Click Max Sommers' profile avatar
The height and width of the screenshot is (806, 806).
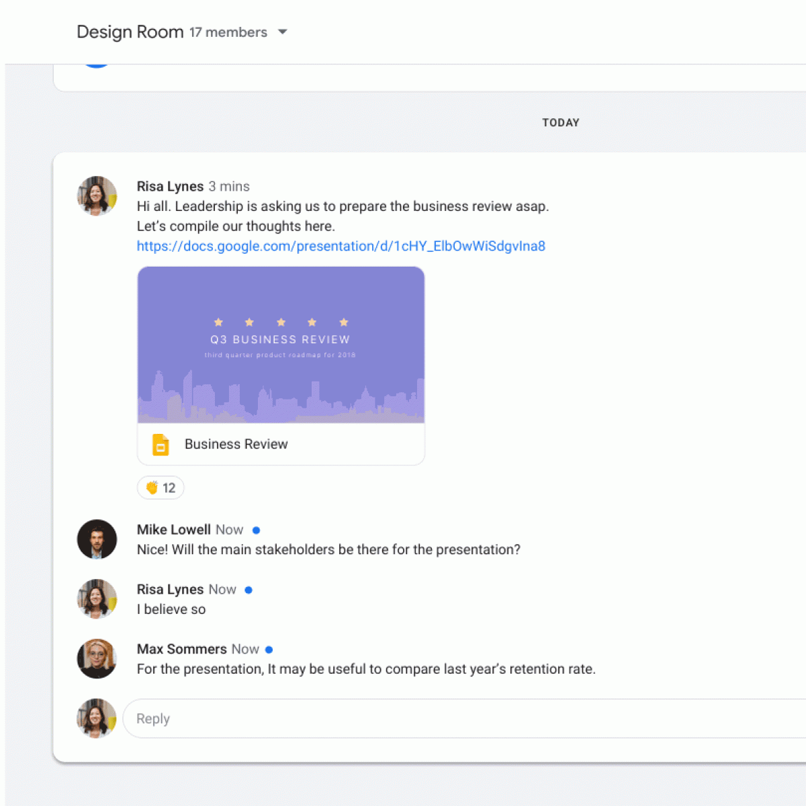click(97, 658)
